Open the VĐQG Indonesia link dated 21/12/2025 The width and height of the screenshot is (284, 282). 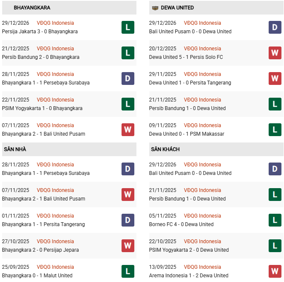(x=55, y=49)
